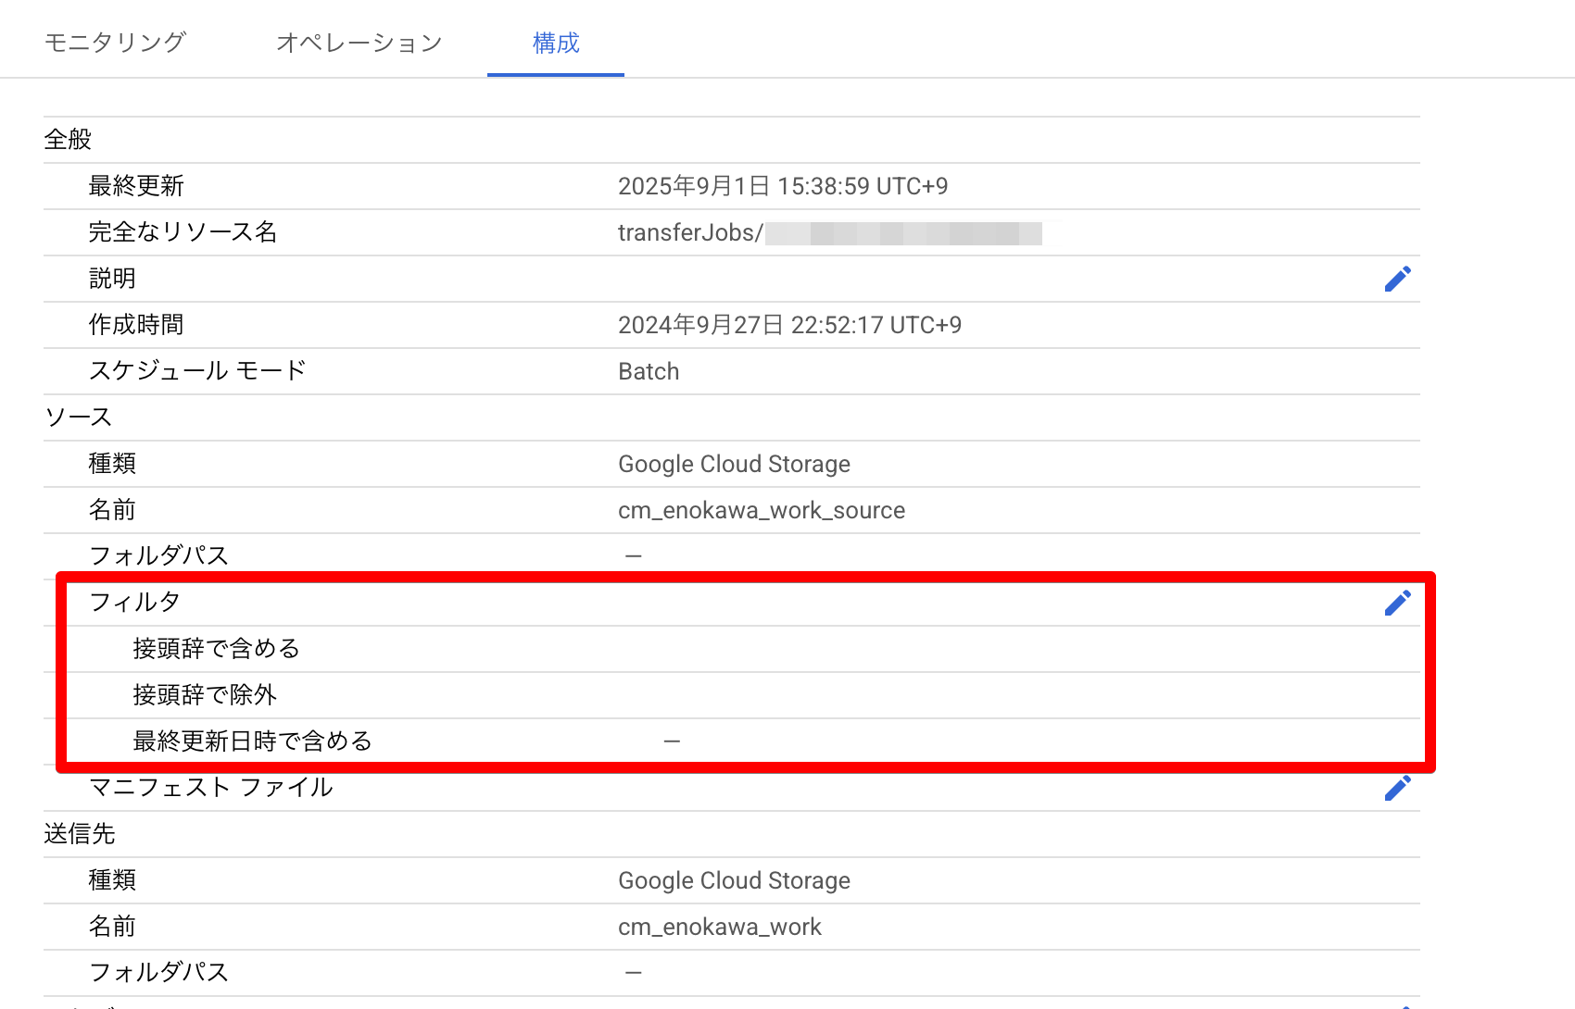Click the creation time 2024年9月27日 22:52:17 UTC+9

tap(789, 325)
